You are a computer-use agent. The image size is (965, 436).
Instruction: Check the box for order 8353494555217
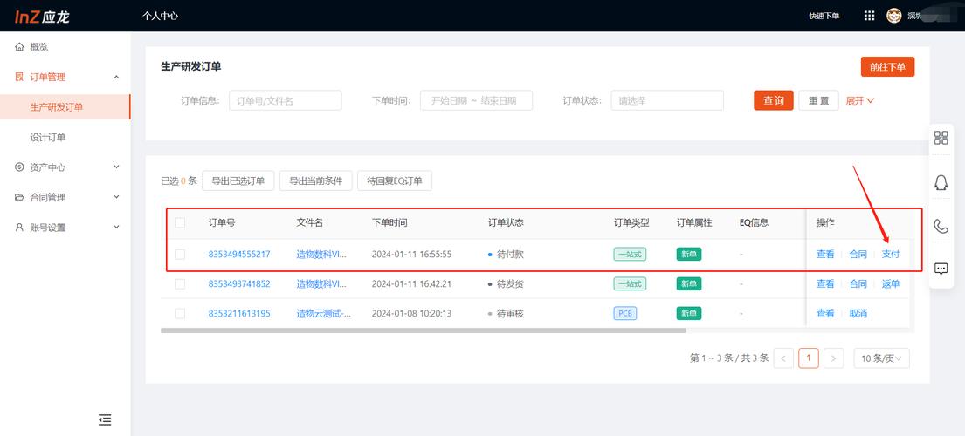click(180, 255)
